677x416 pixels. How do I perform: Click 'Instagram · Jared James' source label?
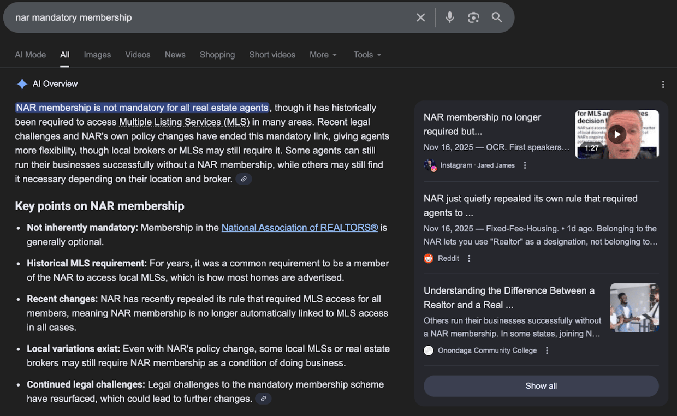click(x=477, y=165)
